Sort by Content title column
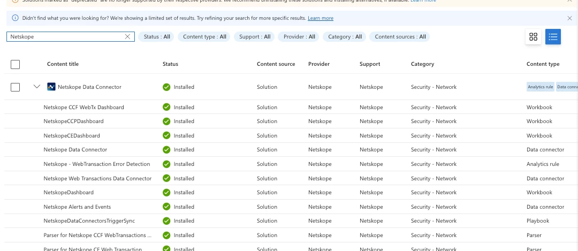The image size is (578, 251). 63,64
